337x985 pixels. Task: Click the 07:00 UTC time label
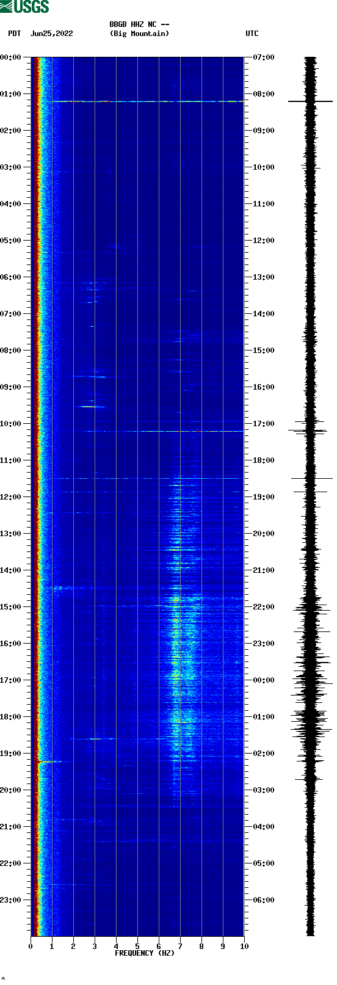[264, 57]
